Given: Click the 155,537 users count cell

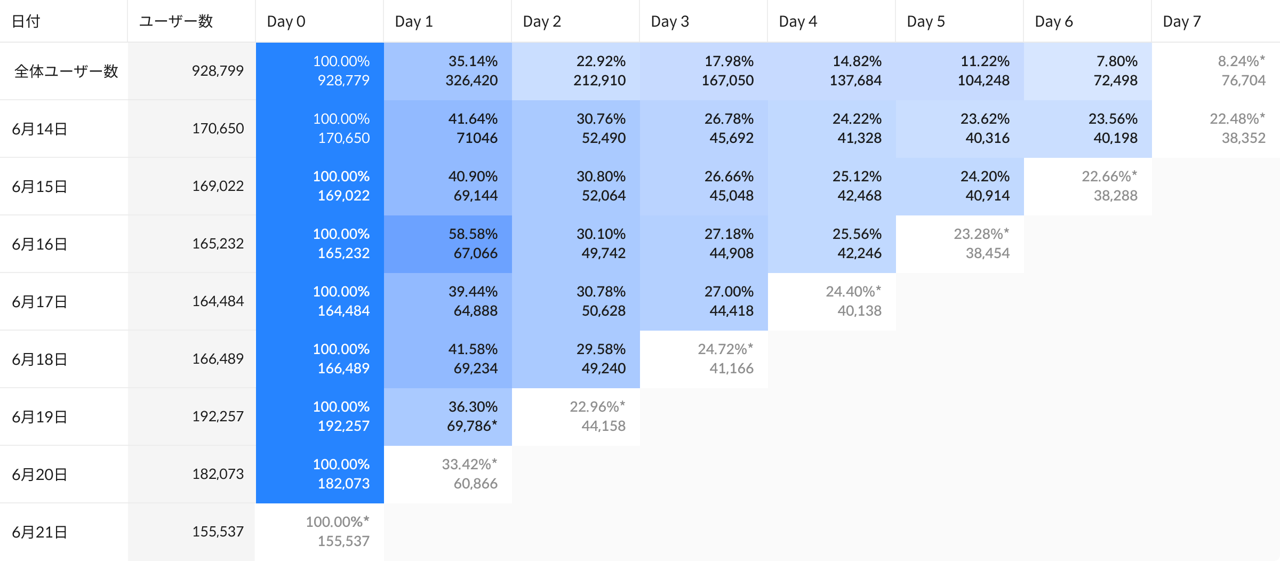Looking at the screenshot, I should tap(192, 532).
